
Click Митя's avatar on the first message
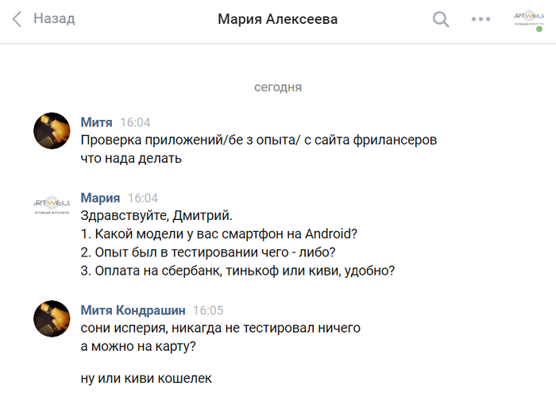pos(51,131)
